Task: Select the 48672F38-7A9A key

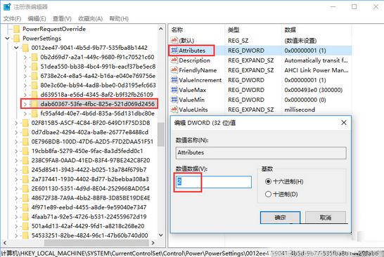Action: tap(91, 198)
